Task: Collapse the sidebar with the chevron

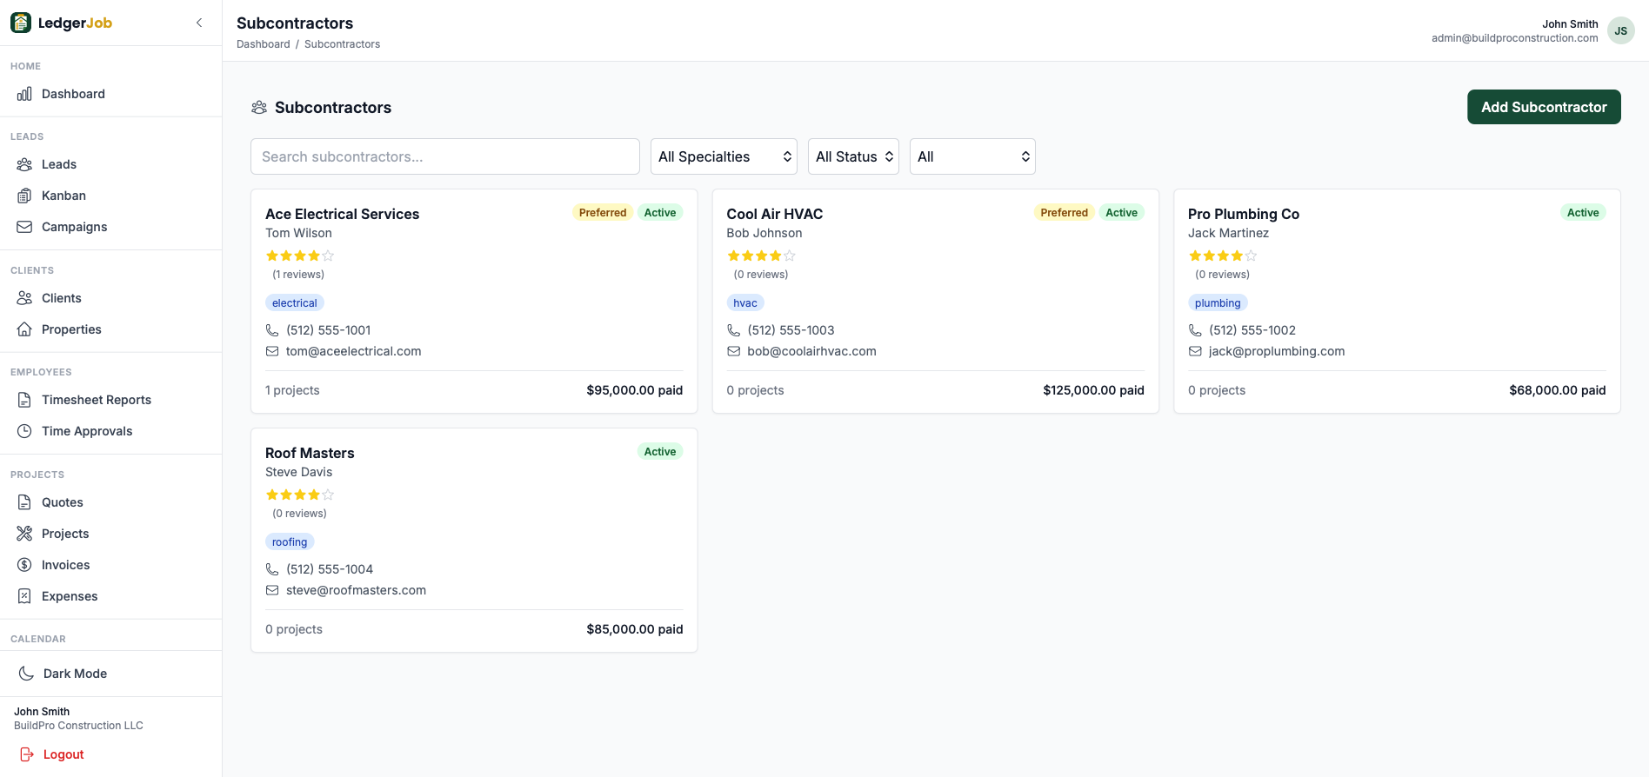Action: 199,23
